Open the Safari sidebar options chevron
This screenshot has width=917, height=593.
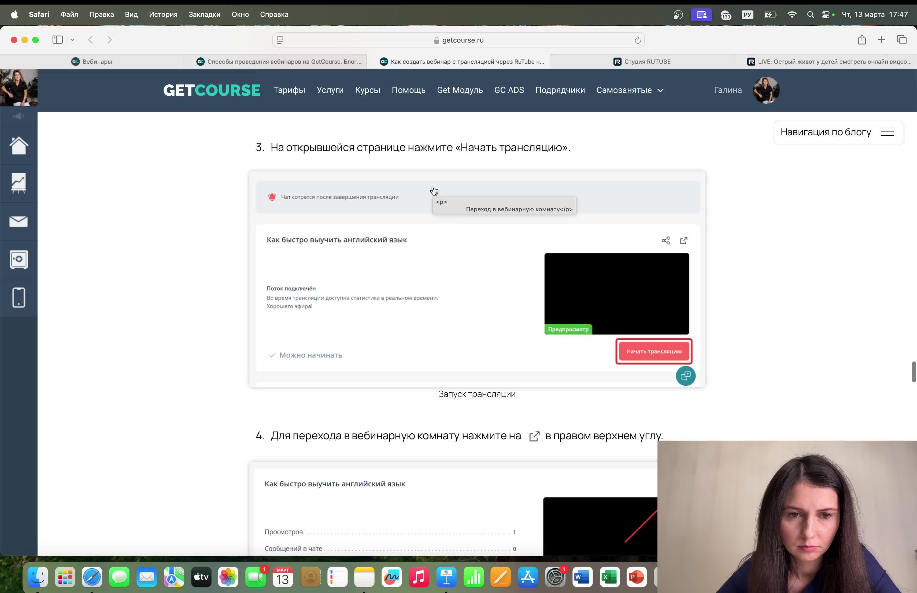click(x=72, y=40)
